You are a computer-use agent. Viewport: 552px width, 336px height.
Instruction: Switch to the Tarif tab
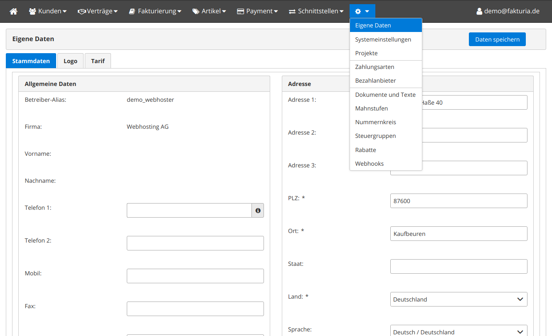coord(98,61)
